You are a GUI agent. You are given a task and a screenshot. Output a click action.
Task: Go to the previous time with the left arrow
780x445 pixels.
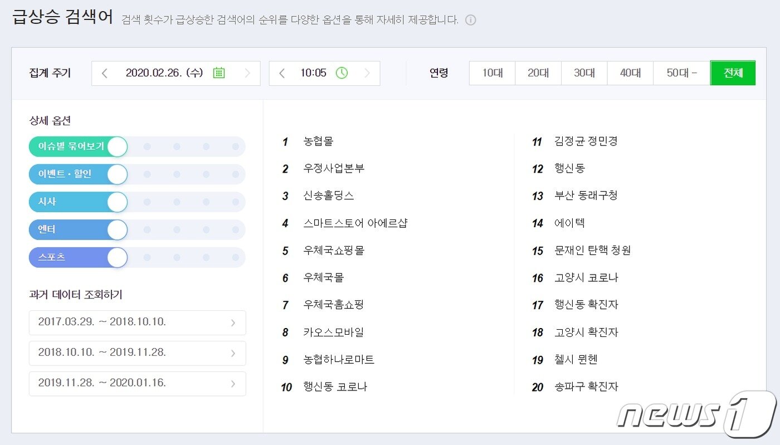click(x=281, y=72)
